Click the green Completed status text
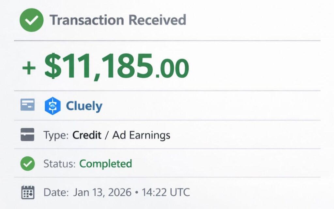 click(106, 164)
